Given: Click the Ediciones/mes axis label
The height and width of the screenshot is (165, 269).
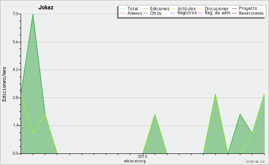Looking at the screenshot, I should (x=4, y=84).
